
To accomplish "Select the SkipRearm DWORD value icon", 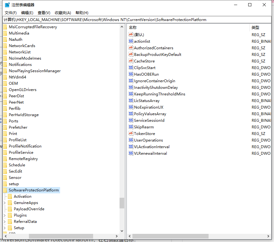I will click(131, 127).
